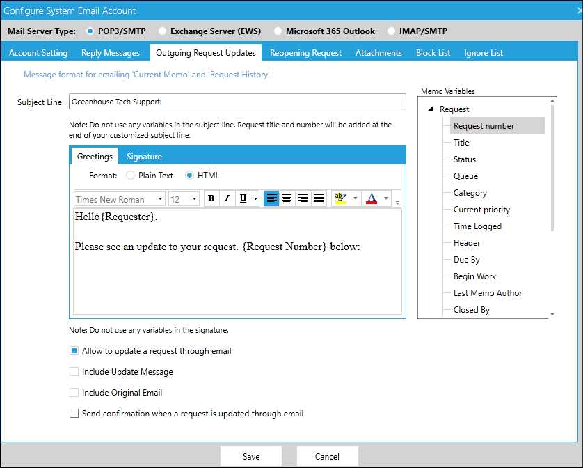Select Time Logged memo variable

click(x=477, y=226)
